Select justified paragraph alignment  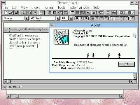106,18
